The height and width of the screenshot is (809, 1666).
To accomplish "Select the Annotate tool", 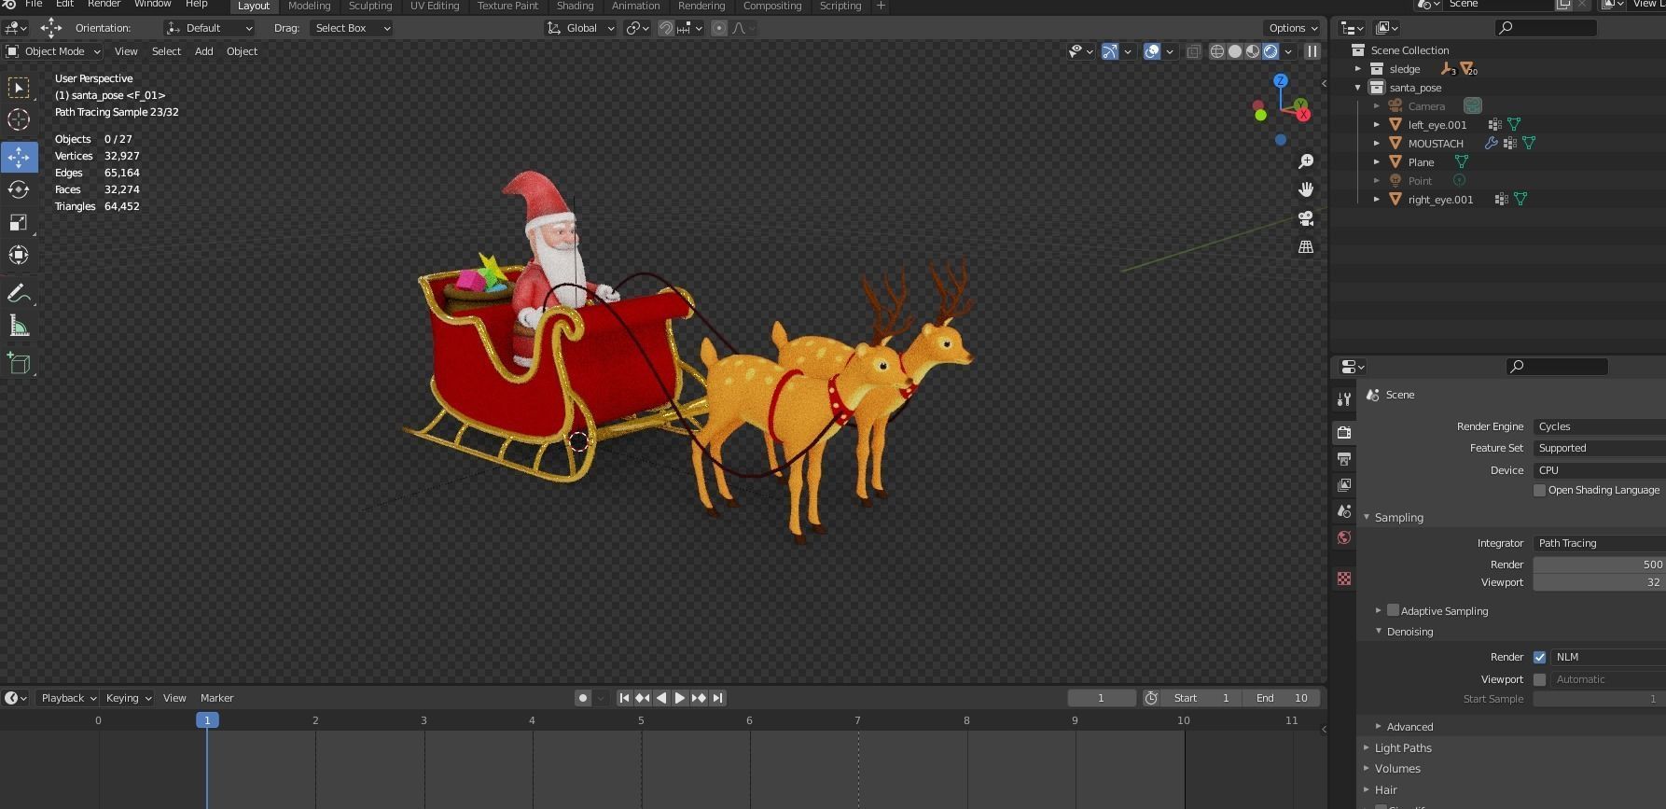I will 19,293.
